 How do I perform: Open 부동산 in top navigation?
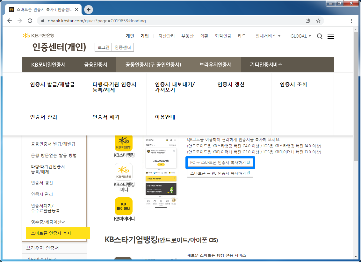tap(187, 36)
